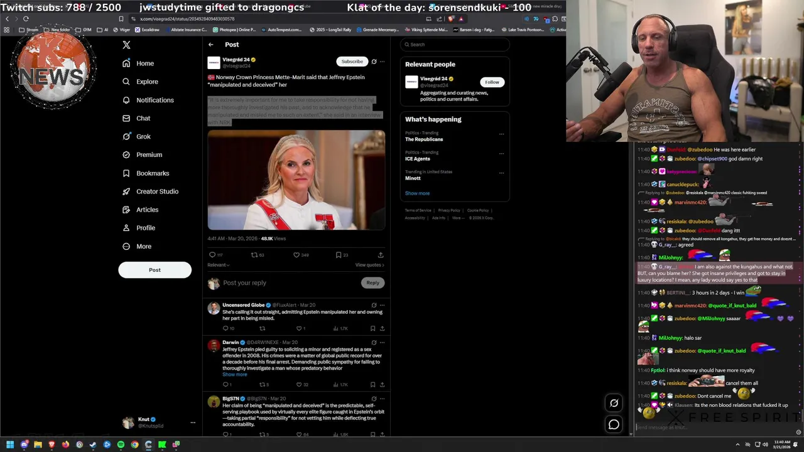Open Spotify from the taskbar
Image resolution: width=804 pixels, height=452 pixels.
121,444
